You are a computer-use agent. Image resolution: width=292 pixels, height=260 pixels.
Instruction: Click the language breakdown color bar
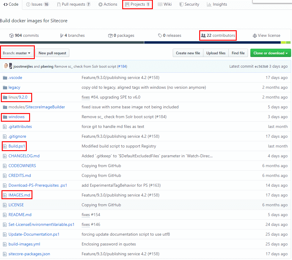[x=145, y=42]
